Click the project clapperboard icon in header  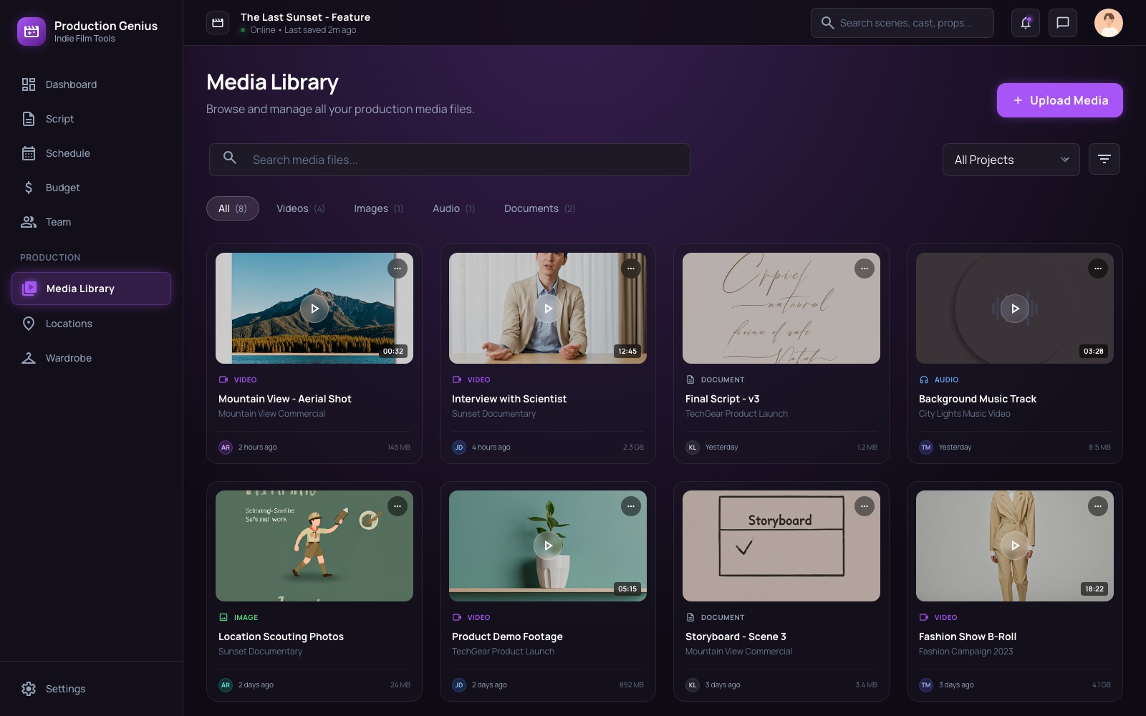[x=218, y=23]
